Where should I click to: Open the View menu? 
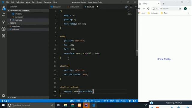coord(28,2)
